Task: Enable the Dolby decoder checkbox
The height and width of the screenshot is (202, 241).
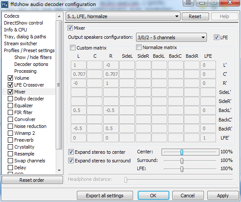Action: (x=10, y=99)
